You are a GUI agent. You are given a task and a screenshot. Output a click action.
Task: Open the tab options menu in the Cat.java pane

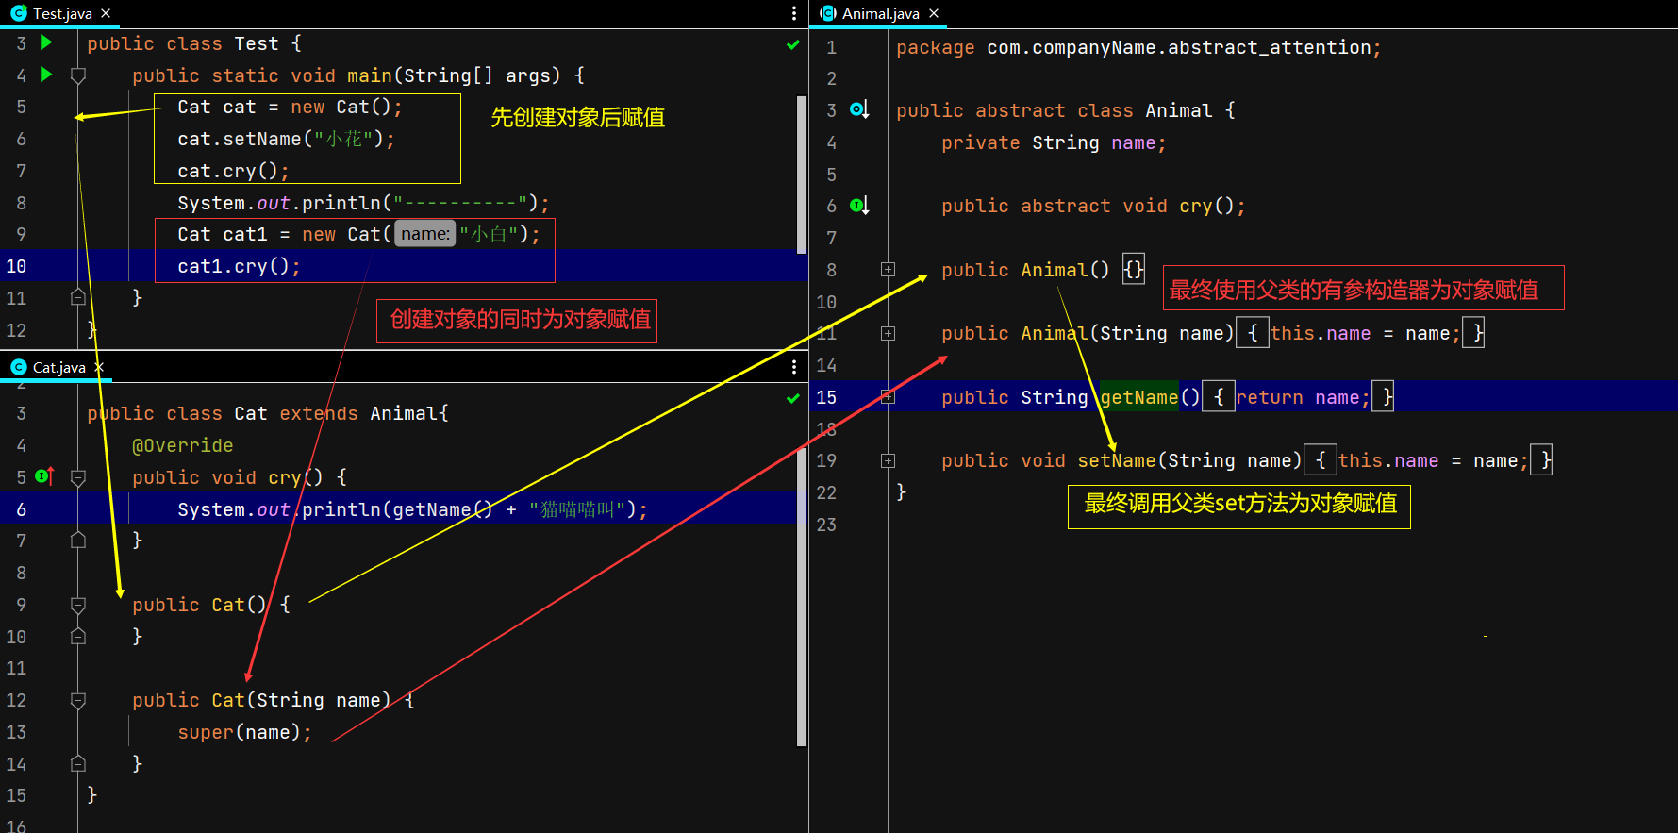[x=794, y=367]
